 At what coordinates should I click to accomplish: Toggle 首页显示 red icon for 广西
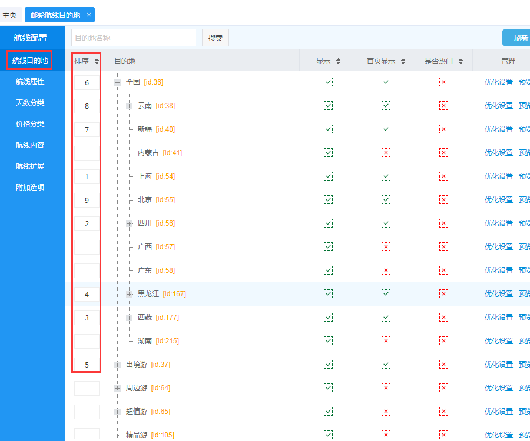point(386,247)
